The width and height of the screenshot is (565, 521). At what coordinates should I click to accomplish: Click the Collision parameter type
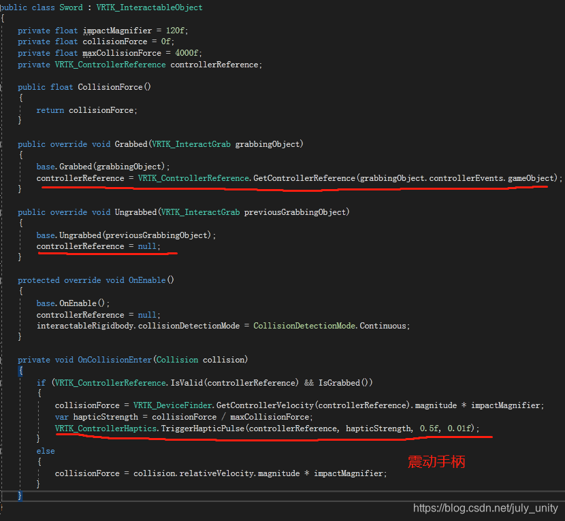[177, 360]
